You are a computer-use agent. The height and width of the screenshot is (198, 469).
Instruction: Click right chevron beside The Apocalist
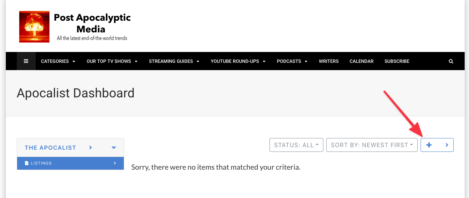91,148
